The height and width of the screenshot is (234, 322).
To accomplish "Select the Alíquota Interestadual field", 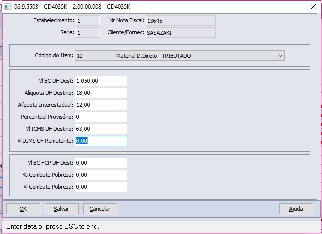I will pyautogui.click(x=101, y=105).
